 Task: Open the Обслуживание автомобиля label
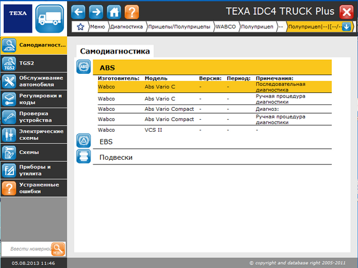41,81
